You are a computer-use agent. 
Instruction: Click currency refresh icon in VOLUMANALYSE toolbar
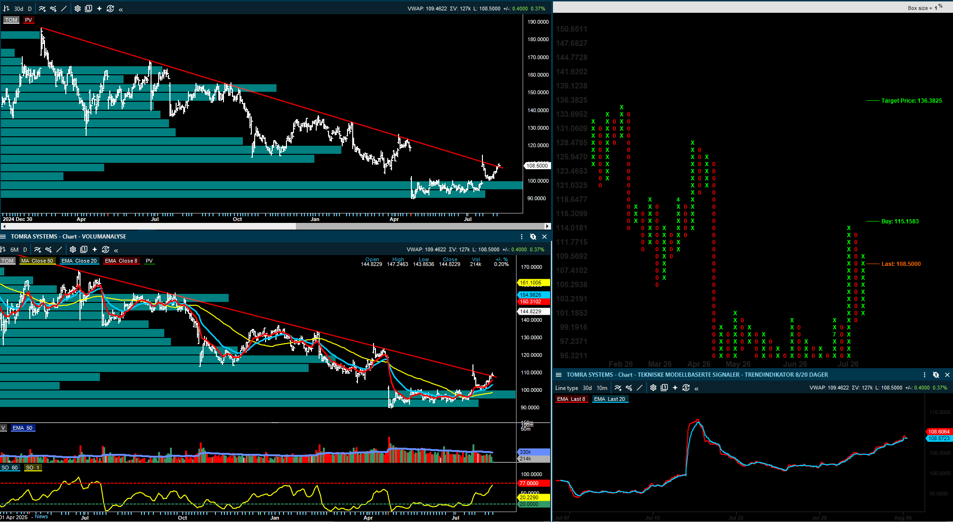coord(106,249)
